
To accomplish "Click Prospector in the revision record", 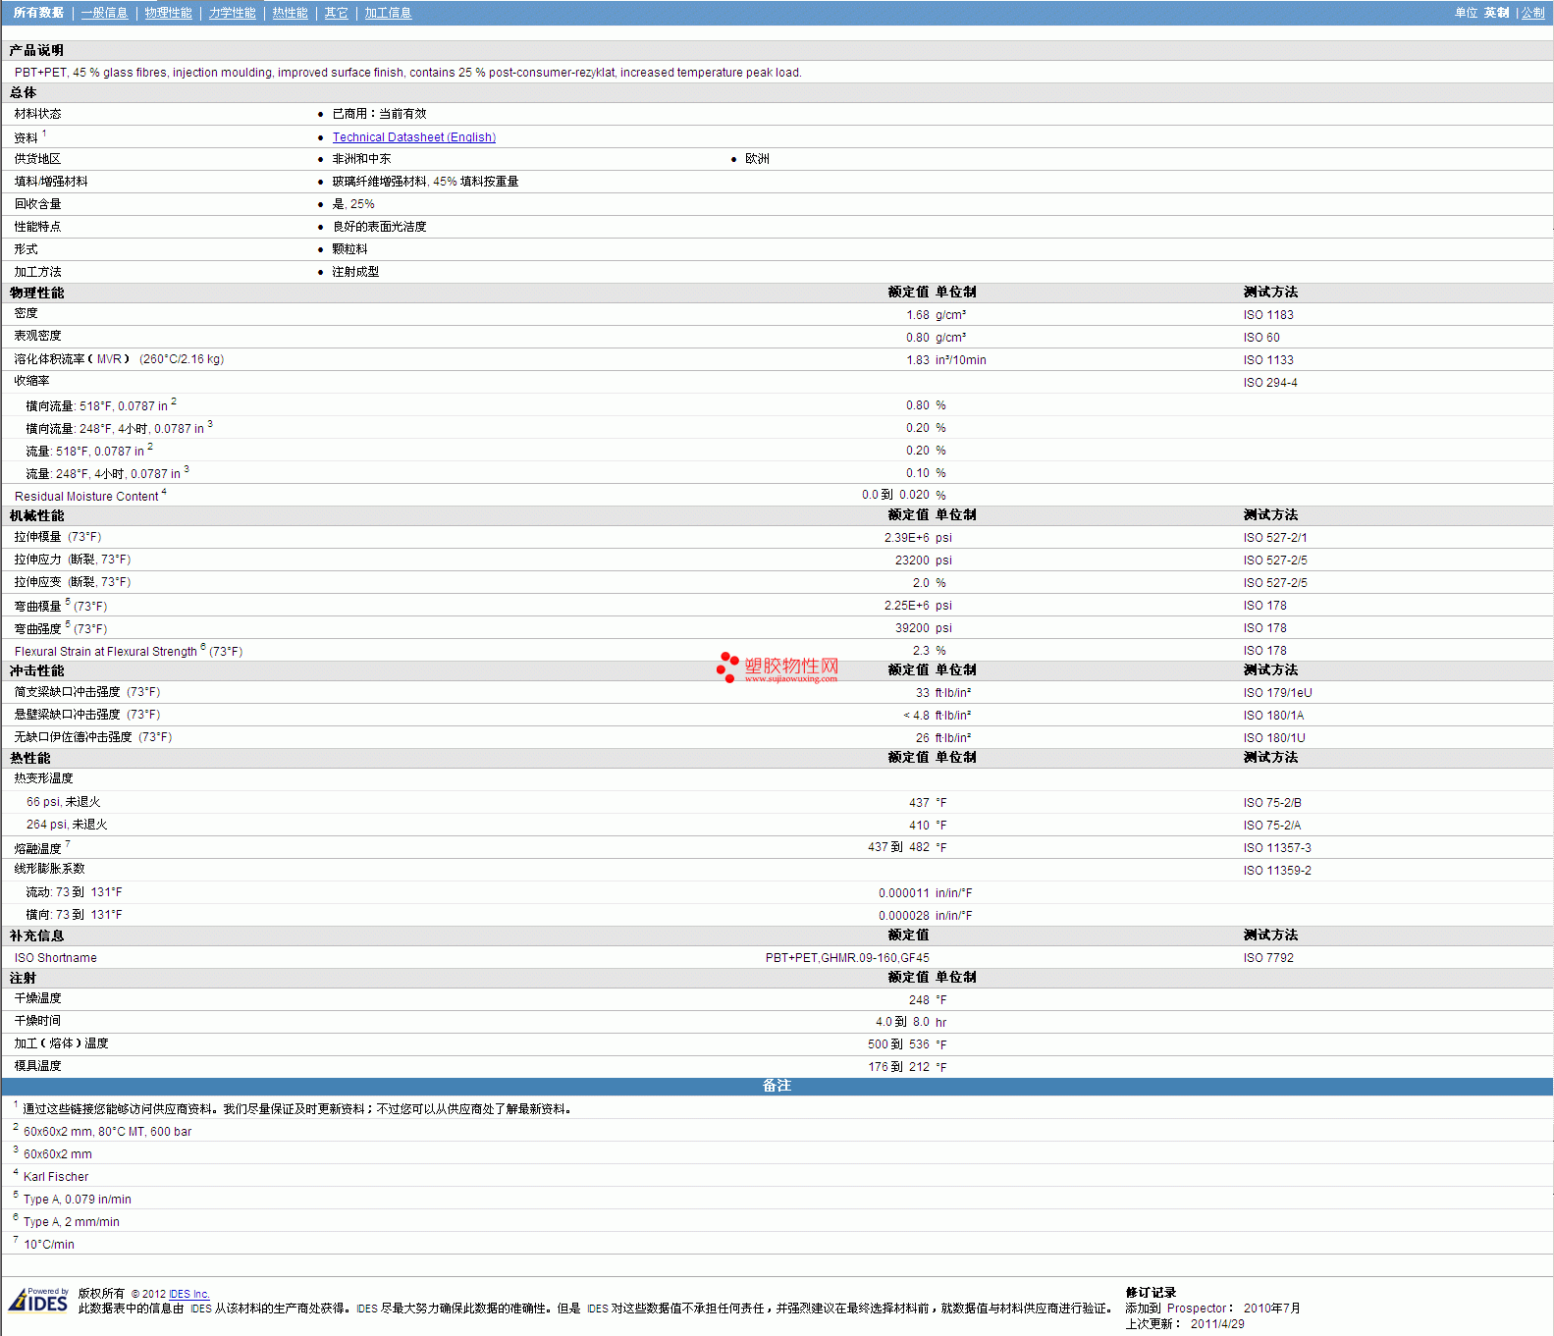I will [x=1196, y=1309].
